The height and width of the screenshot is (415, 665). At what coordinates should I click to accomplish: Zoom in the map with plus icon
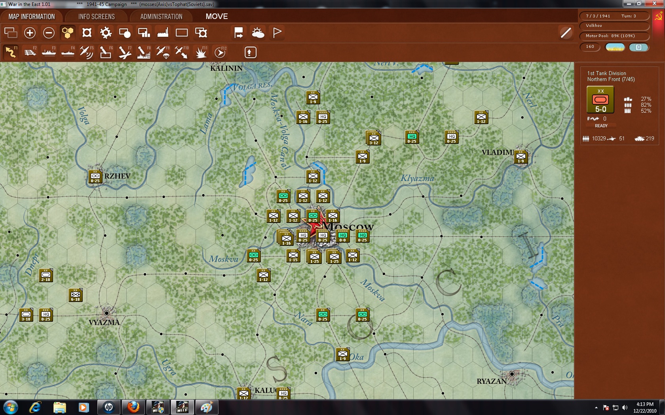pos(30,32)
